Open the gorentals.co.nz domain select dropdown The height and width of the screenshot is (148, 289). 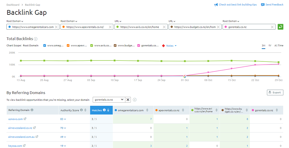[109, 100]
